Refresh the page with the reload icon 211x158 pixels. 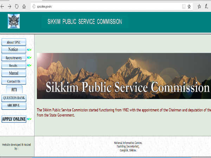[17, 6]
